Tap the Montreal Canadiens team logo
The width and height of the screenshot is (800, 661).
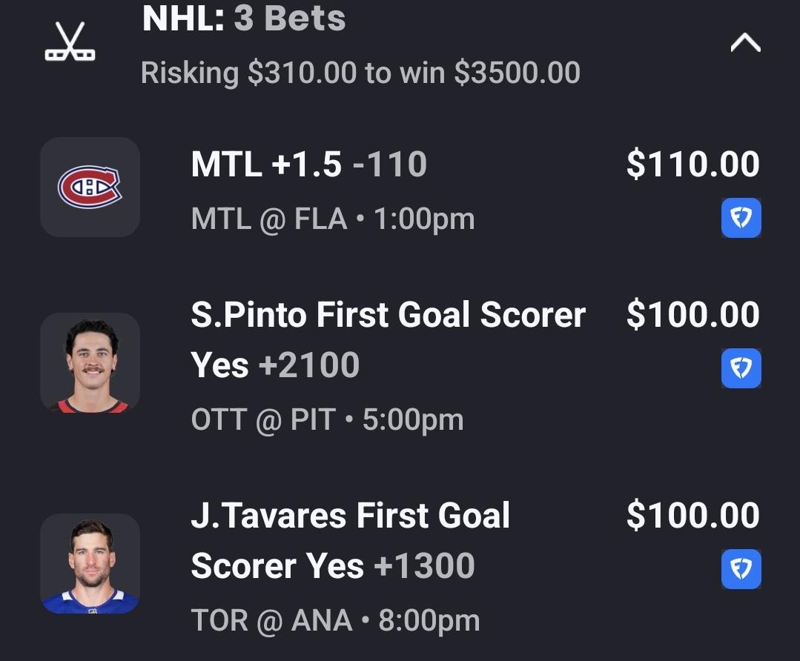click(x=90, y=187)
